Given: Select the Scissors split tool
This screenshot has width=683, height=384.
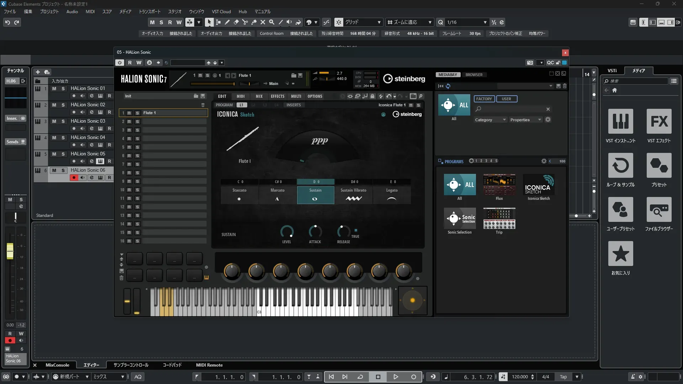Looking at the screenshot, I should coord(245,22).
